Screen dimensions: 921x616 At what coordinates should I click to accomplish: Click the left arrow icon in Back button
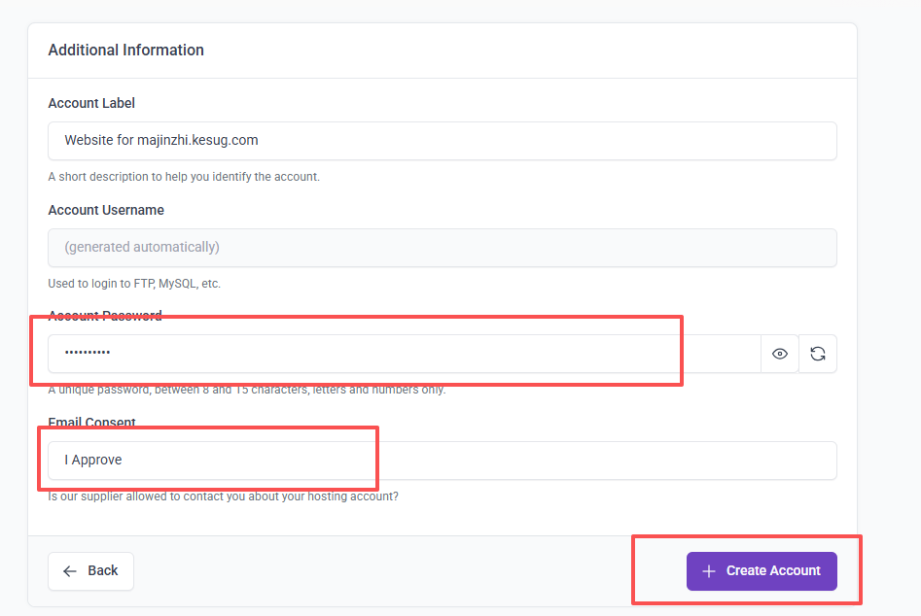pyautogui.click(x=70, y=571)
